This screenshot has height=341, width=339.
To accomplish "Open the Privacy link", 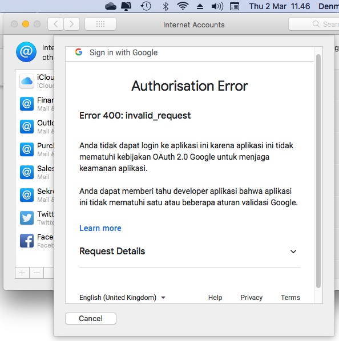I will click(x=251, y=298).
